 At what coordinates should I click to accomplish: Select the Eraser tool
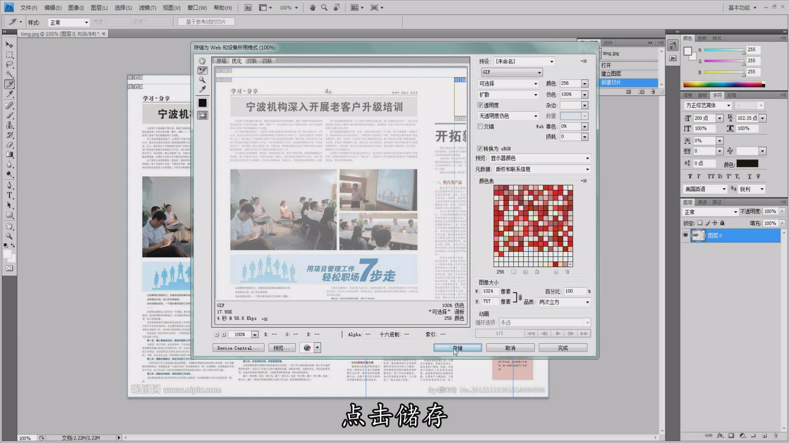pos(9,145)
